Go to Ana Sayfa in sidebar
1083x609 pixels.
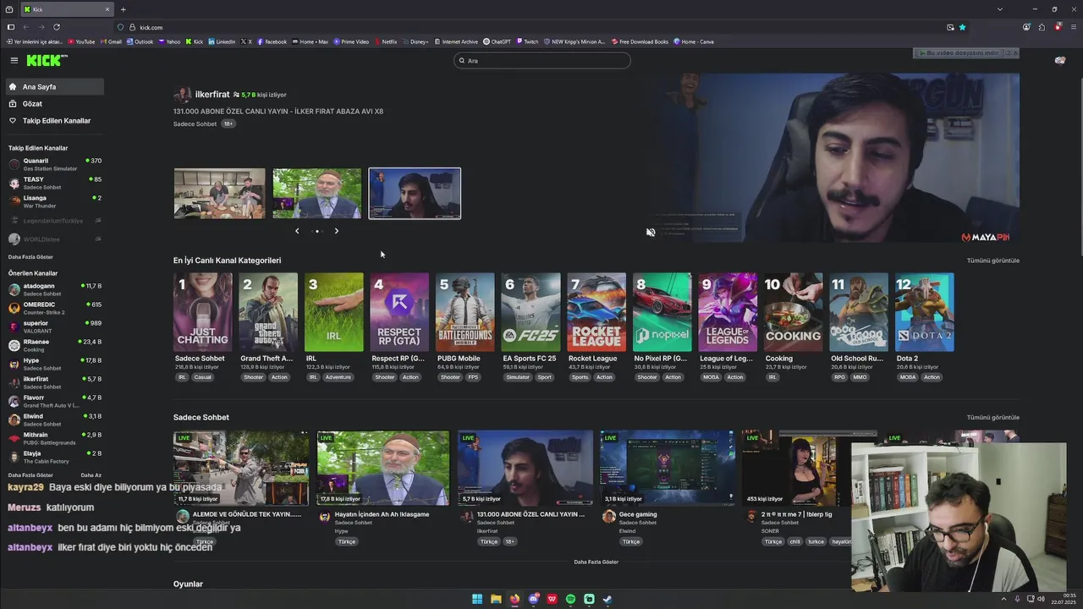point(54,86)
